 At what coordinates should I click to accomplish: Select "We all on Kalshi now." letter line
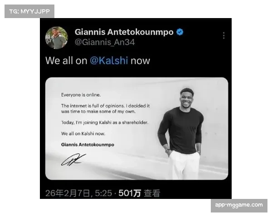point(83,134)
